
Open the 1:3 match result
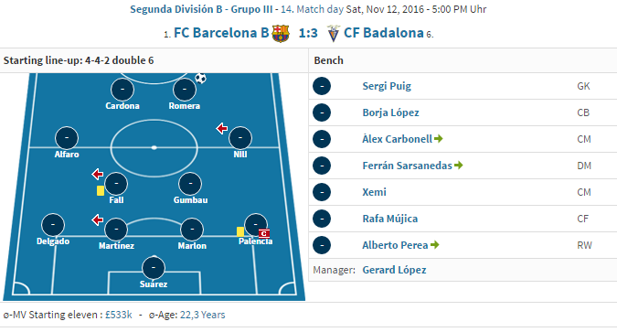tap(308, 33)
